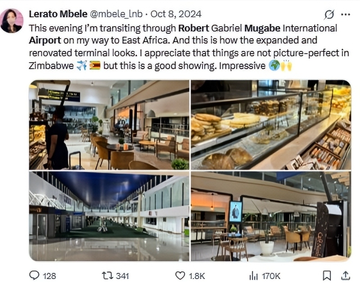Click the 341 reposts count

(x=122, y=276)
